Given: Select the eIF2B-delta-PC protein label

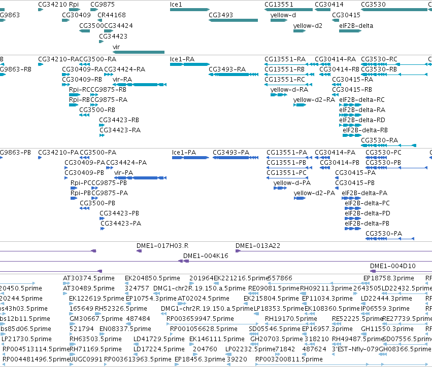Looking at the screenshot, I should [x=367, y=203].
